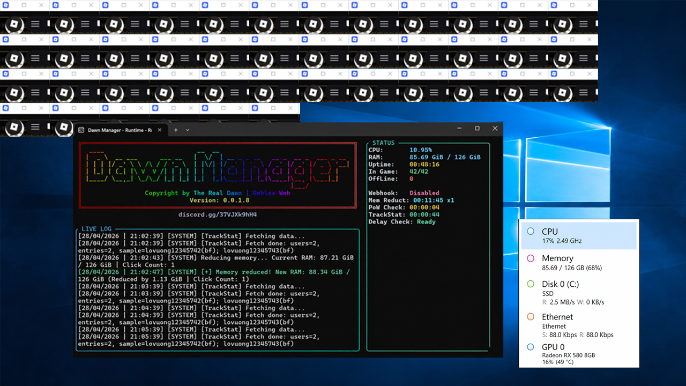Viewport: 686px width, 386px height.
Task: Click the 85.69 / 126 GB (68%) reading
Action: [x=572, y=268]
